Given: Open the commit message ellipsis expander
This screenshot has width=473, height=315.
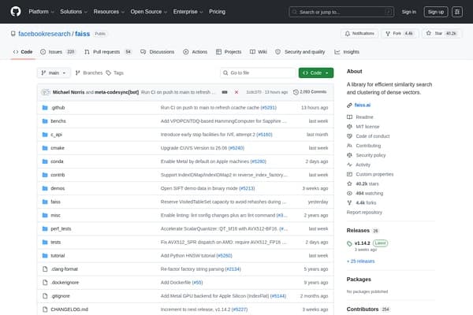Looking at the screenshot, I should point(225,92).
